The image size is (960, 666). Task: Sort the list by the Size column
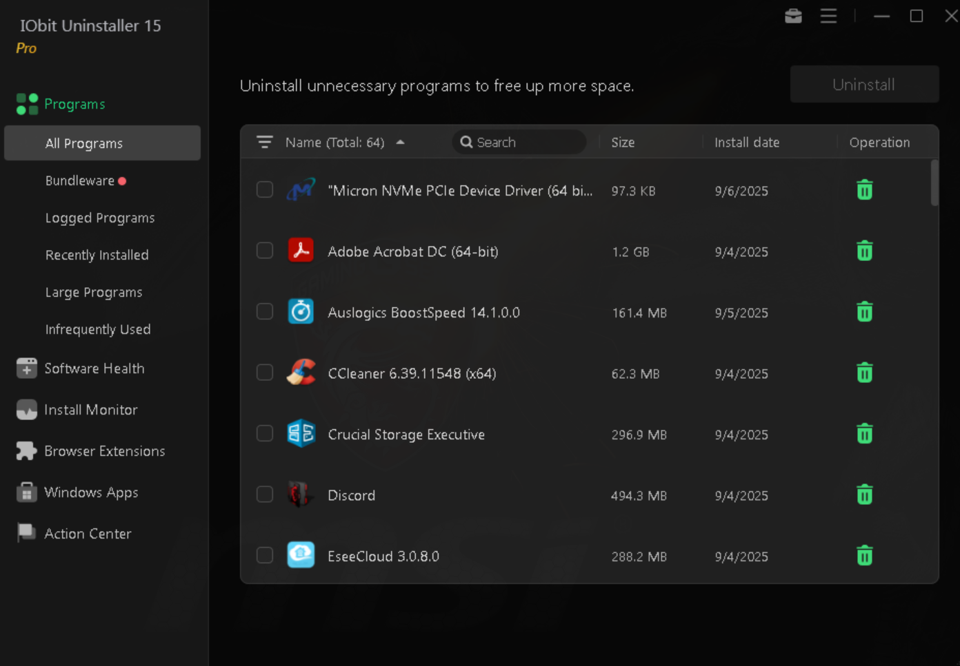pos(623,143)
